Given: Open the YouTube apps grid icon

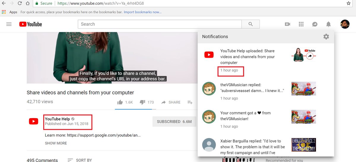Looking at the screenshot, I should pyautogui.click(x=301, y=24).
